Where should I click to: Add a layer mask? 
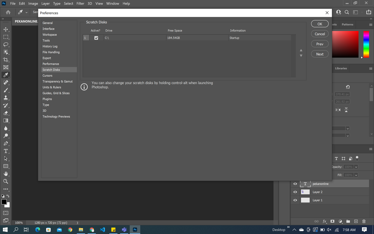pyautogui.click(x=333, y=221)
